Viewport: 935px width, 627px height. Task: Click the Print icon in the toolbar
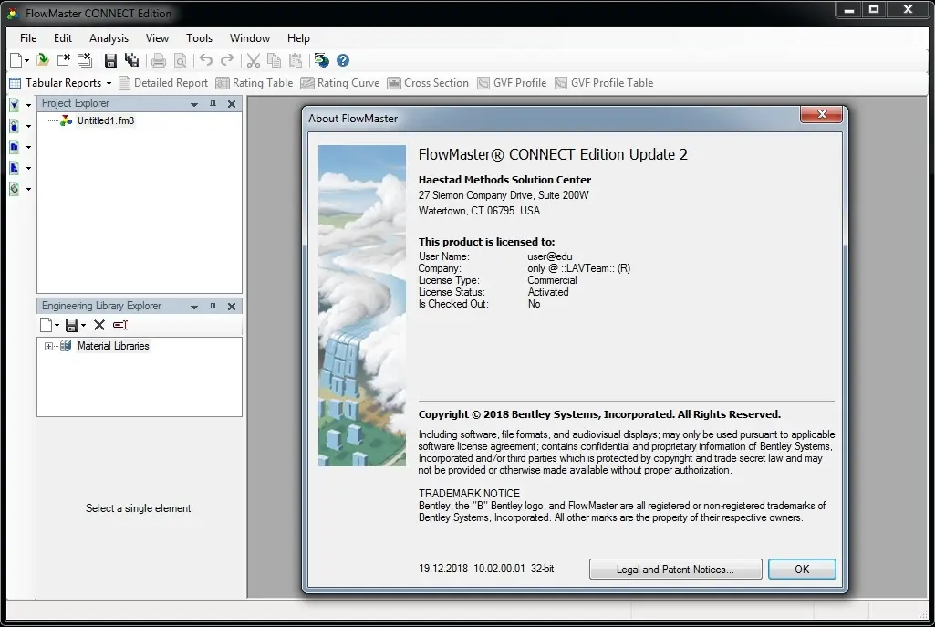tap(159, 60)
